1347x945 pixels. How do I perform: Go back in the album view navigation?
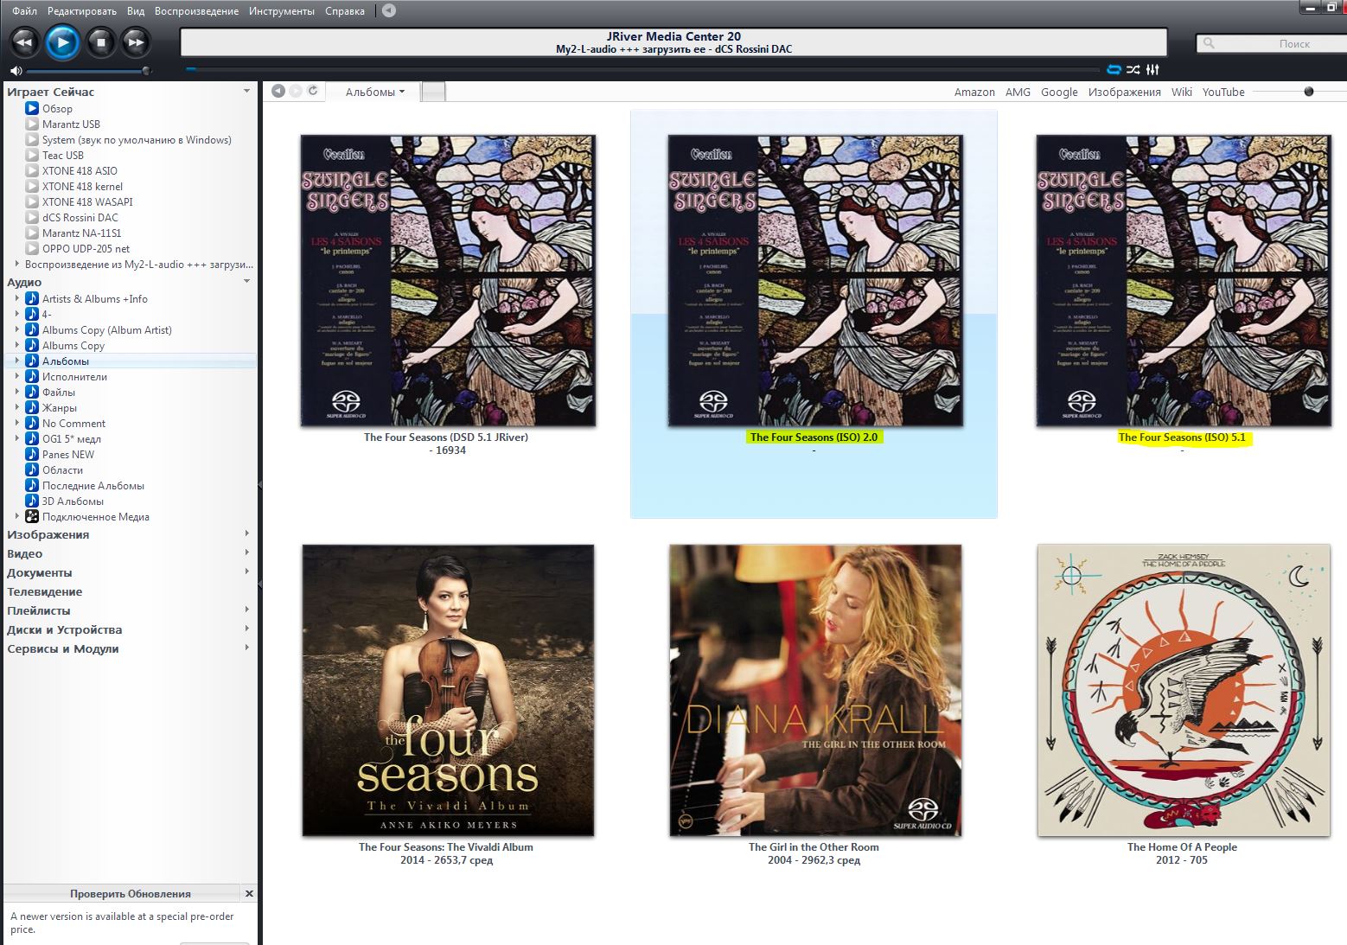click(x=278, y=91)
